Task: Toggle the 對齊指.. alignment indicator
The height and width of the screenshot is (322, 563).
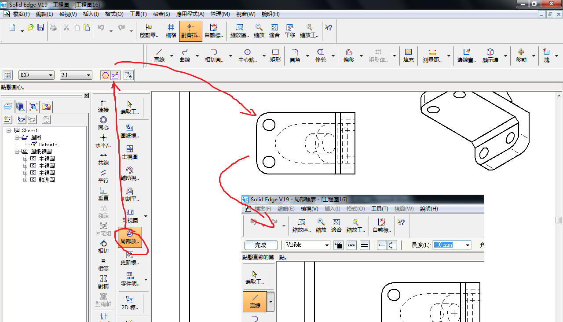Action: coord(190,31)
